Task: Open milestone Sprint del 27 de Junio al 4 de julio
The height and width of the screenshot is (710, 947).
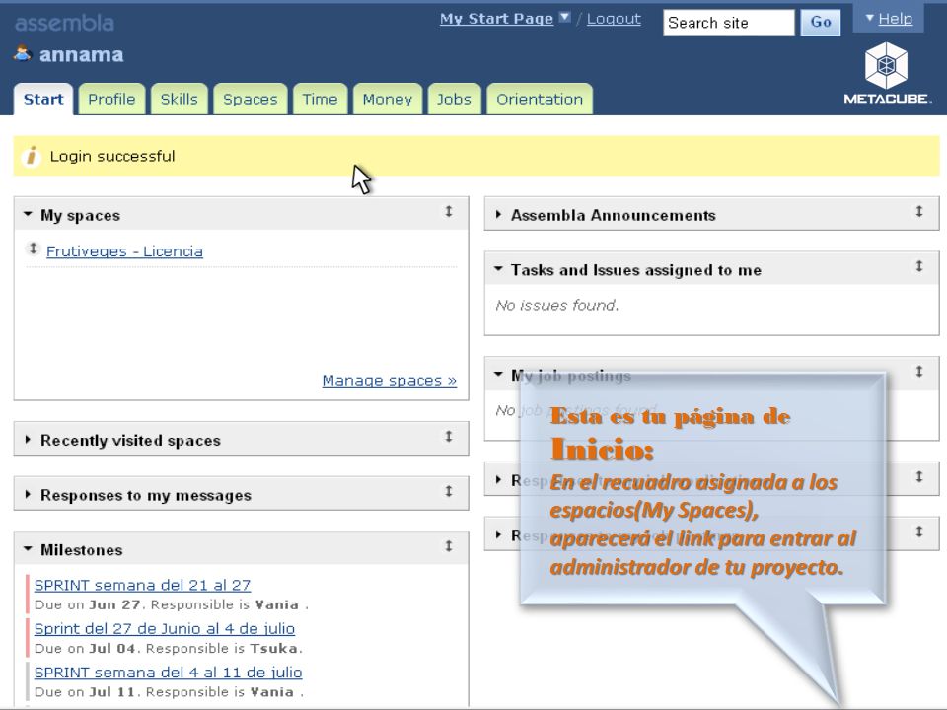Action: [165, 628]
